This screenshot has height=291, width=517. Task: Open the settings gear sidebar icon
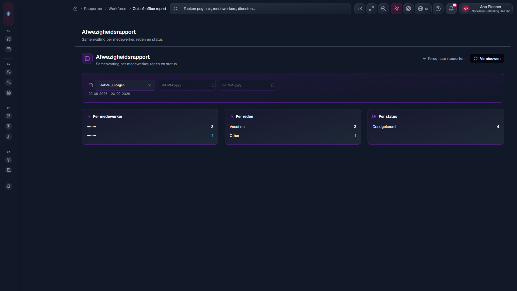(x=9, y=160)
